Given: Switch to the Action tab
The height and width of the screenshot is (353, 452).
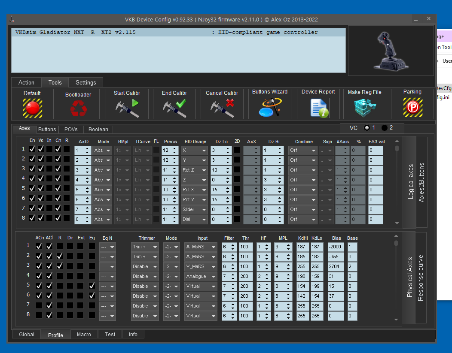Looking at the screenshot, I should coord(26,83).
